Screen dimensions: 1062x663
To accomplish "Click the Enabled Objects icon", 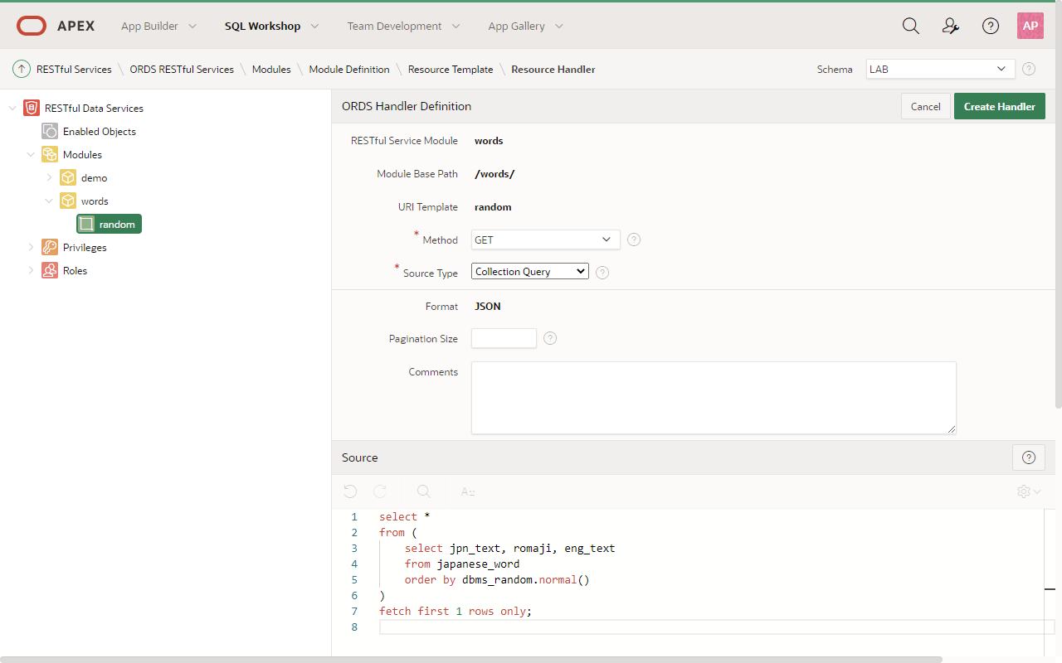I will click(x=50, y=131).
